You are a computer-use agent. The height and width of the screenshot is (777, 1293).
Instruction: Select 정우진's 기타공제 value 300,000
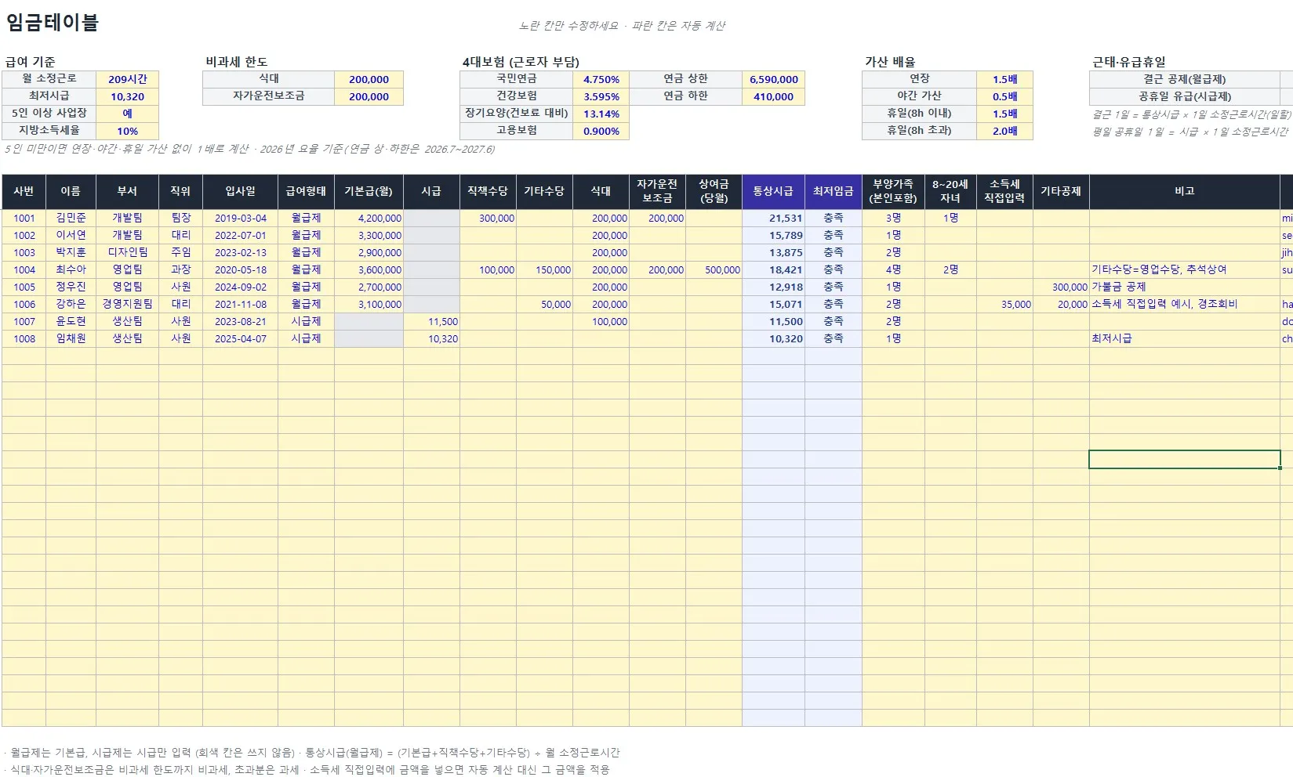coord(1061,287)
